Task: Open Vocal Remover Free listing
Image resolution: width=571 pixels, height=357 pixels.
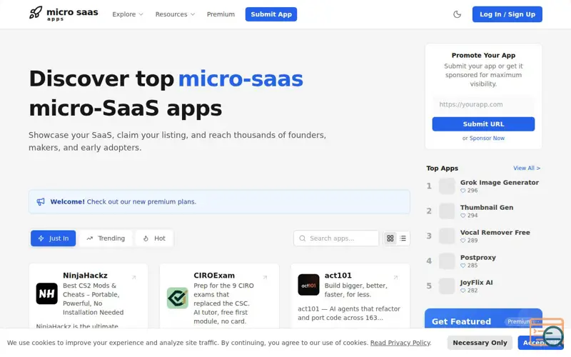Action: pos(495,233)
